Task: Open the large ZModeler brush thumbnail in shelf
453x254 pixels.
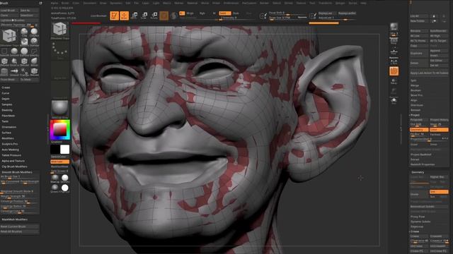Action: pos(60,30)
